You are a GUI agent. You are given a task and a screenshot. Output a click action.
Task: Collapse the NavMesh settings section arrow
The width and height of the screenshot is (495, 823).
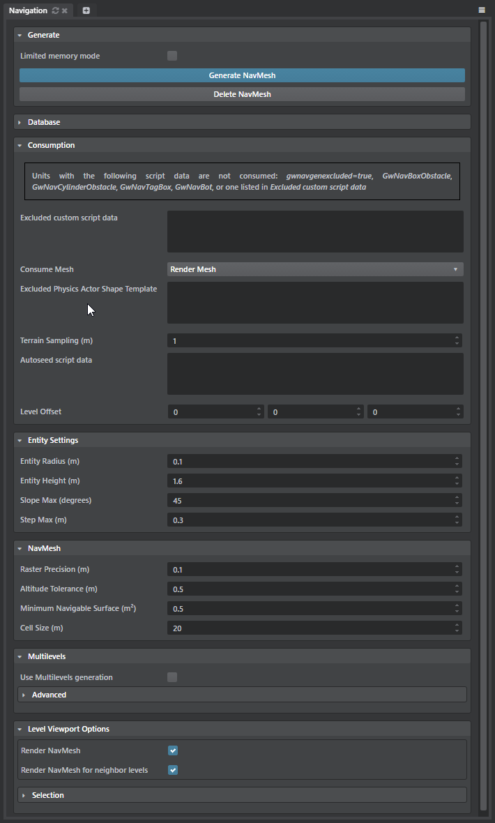(x=20, y=548)
